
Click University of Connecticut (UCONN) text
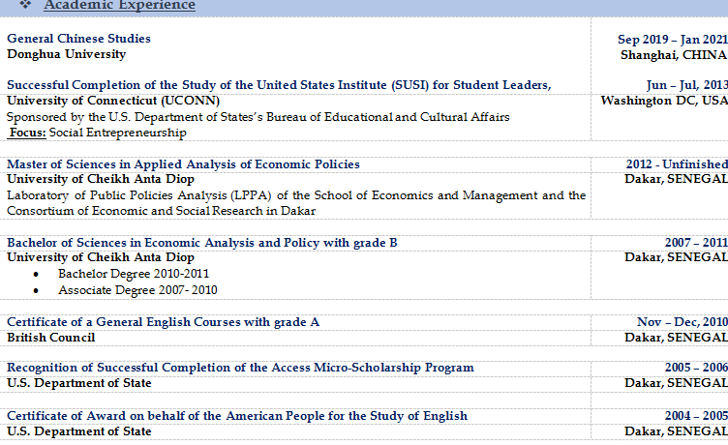[x=113, y=101]
